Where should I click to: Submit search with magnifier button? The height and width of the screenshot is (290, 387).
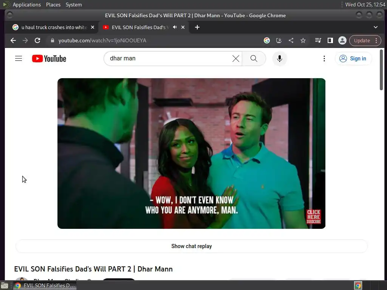[x=254, y=59]
